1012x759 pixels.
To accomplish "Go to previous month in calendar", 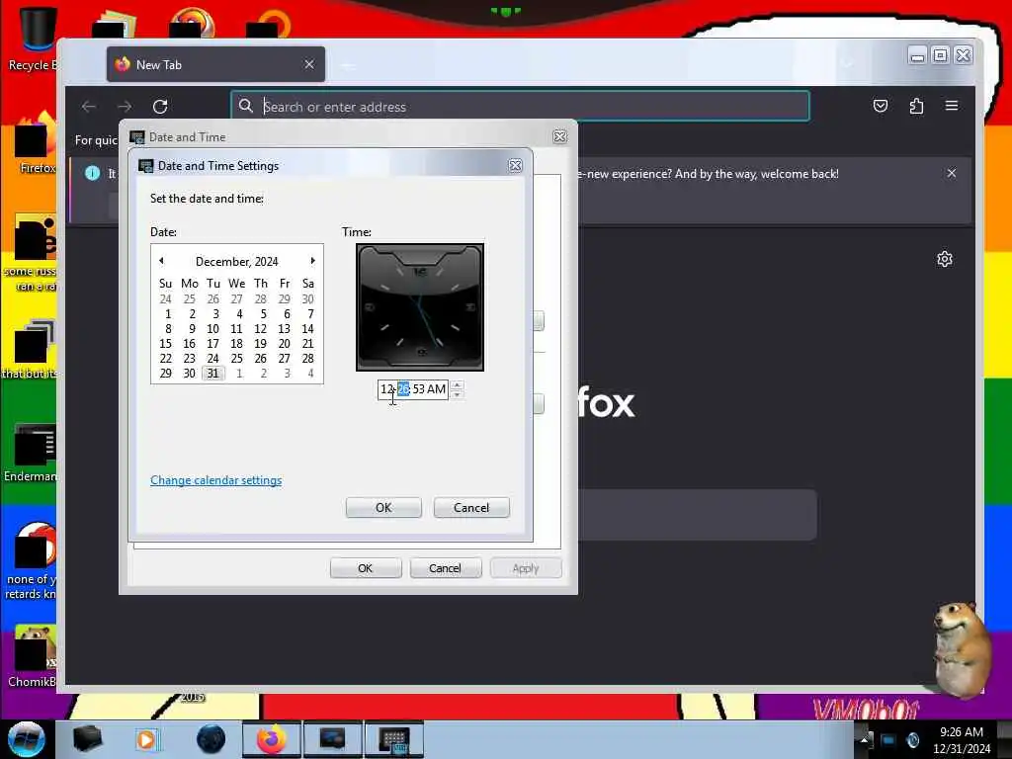I will pos(161,261).
